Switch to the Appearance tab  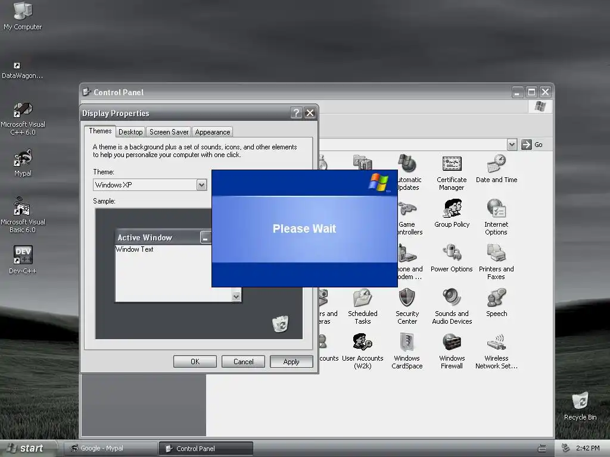(213, 132)
